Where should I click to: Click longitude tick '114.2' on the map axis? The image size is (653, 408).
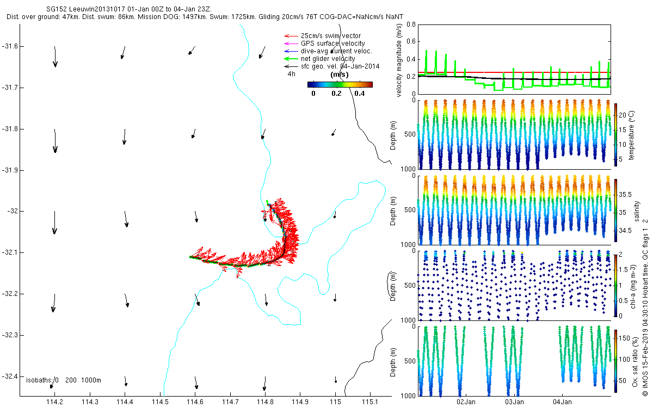pyautogui.click(x=55, y=401)
